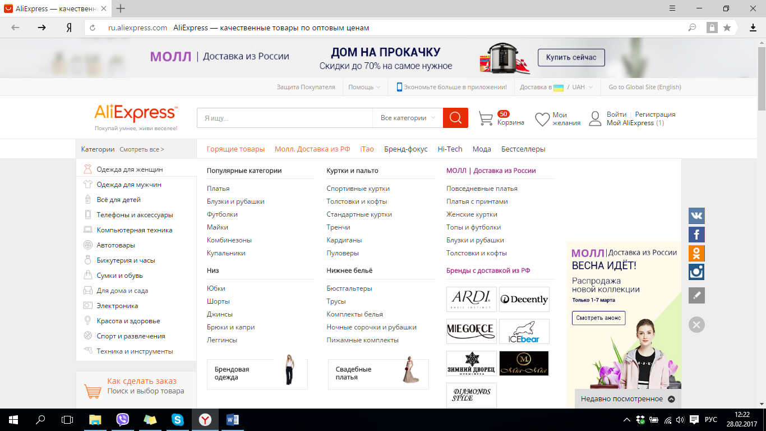Go to Global Site (English)

645,87
